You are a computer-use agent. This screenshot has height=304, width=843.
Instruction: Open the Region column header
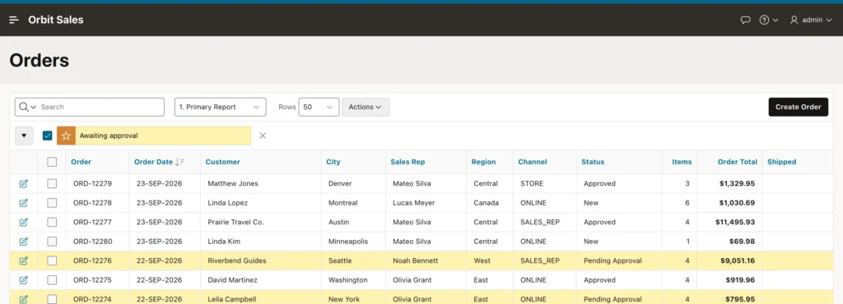click(483, 162)
